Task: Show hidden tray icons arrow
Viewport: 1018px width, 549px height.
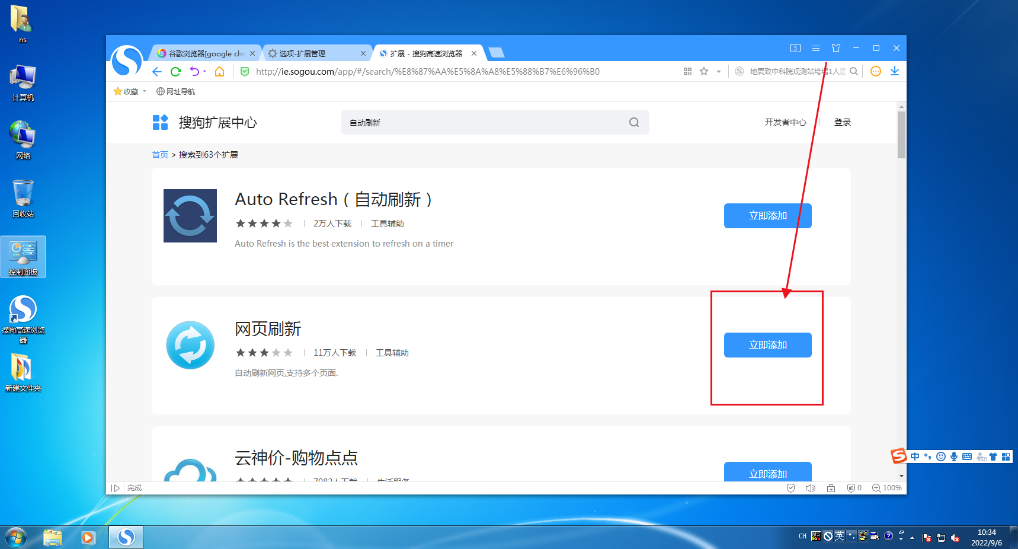Action: coord(912,538)
